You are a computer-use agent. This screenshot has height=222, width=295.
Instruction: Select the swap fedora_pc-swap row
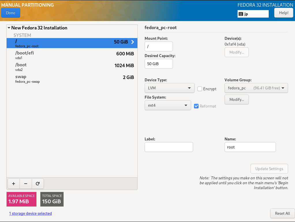pos(72,79)
